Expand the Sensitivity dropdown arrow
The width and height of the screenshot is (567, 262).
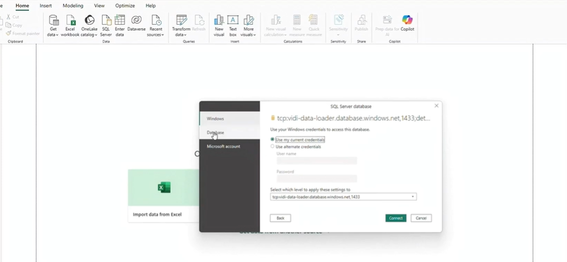pyautogui.click(x=339, y=35)
